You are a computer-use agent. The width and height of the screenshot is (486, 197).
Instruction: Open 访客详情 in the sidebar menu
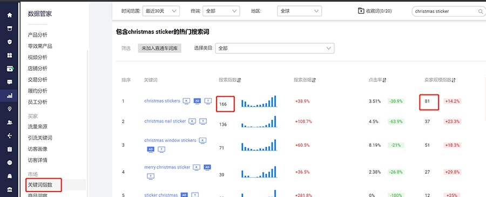pyautogui.click(x=37, y=160)
